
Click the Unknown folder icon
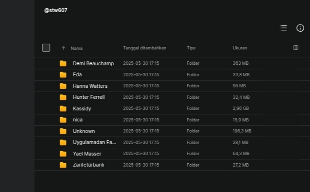point(63,131)
